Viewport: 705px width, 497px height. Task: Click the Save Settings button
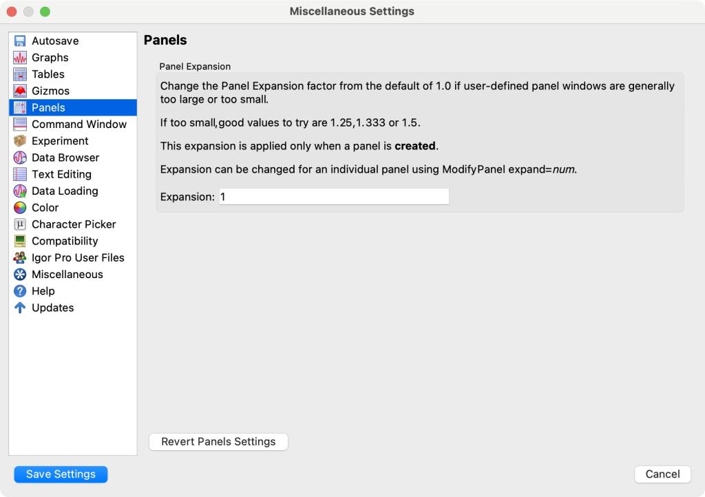[60, 474]
